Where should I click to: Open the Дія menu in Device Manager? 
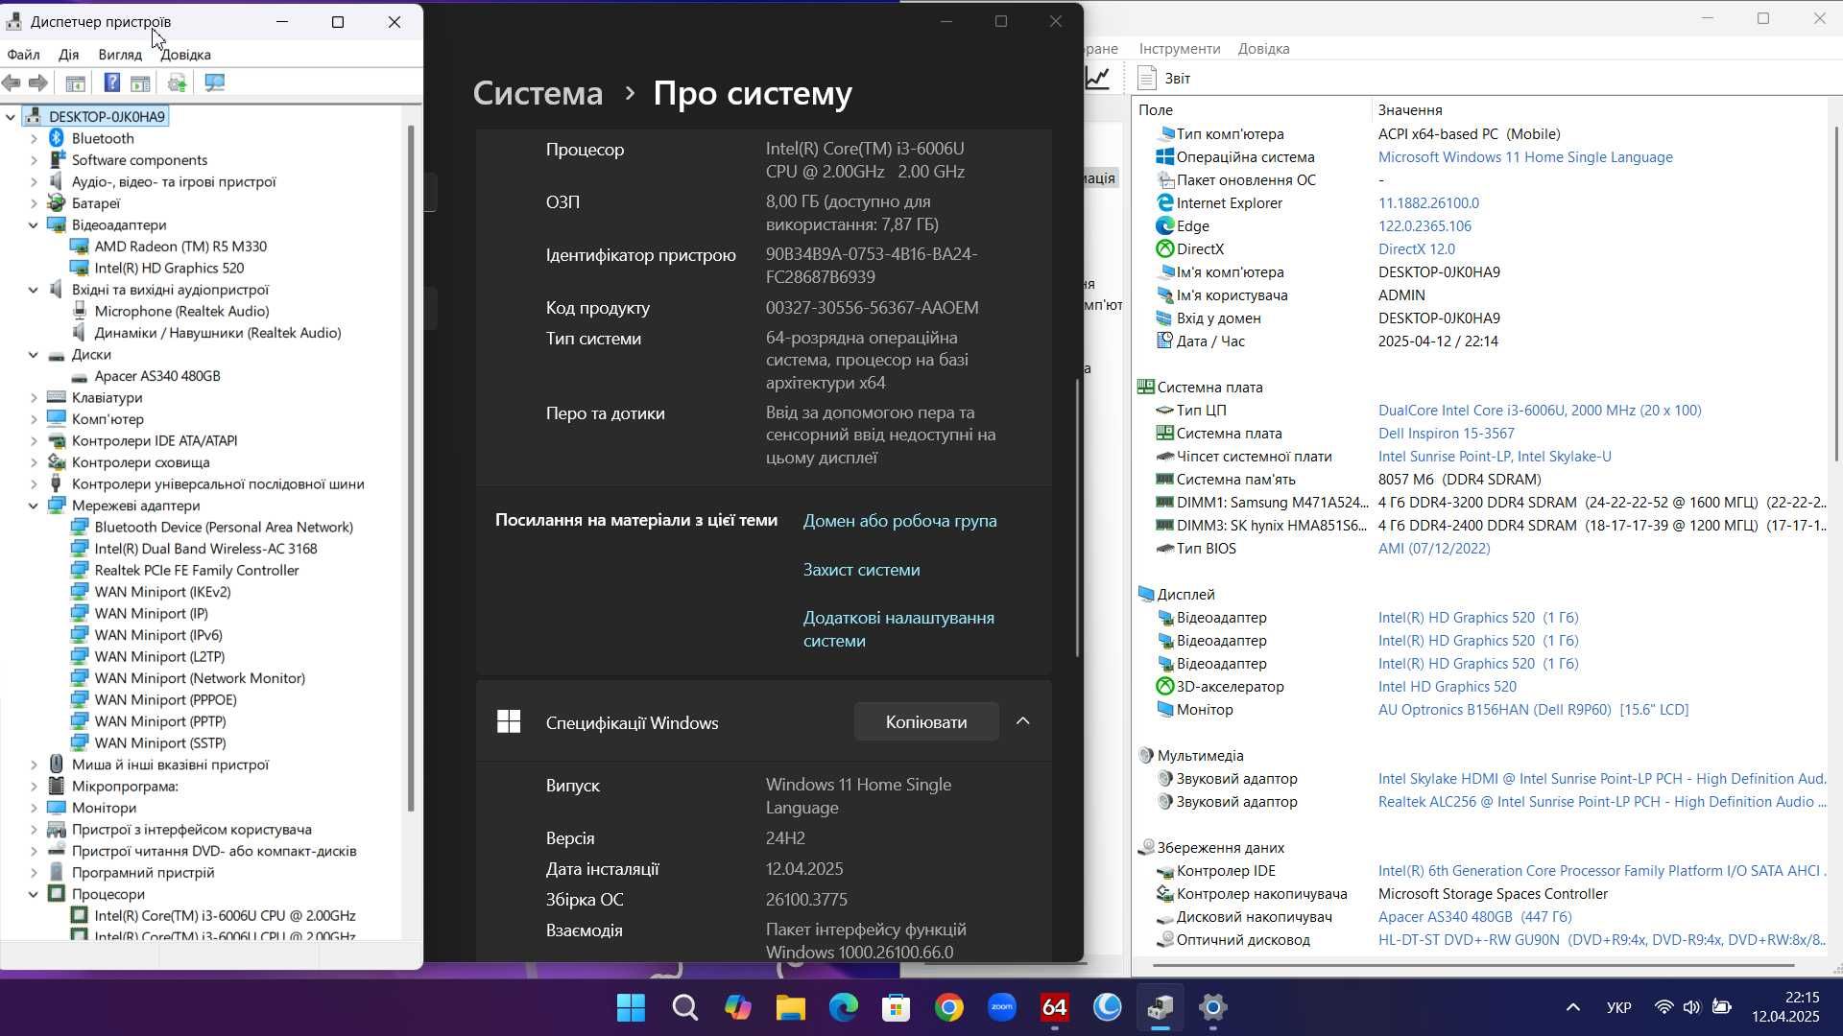coord(68,55)
